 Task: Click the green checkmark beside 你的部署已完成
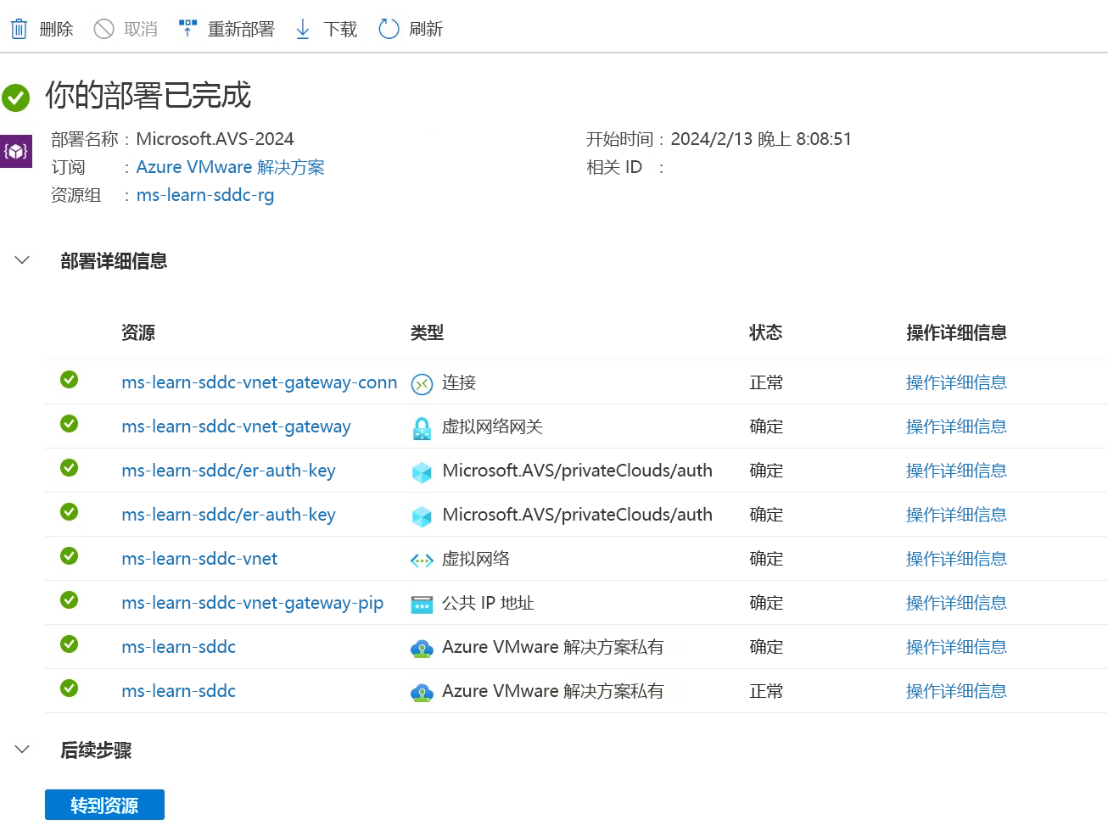coord(15,98)
